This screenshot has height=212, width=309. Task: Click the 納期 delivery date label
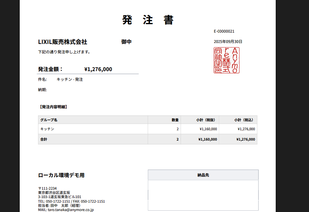point(42,90)
